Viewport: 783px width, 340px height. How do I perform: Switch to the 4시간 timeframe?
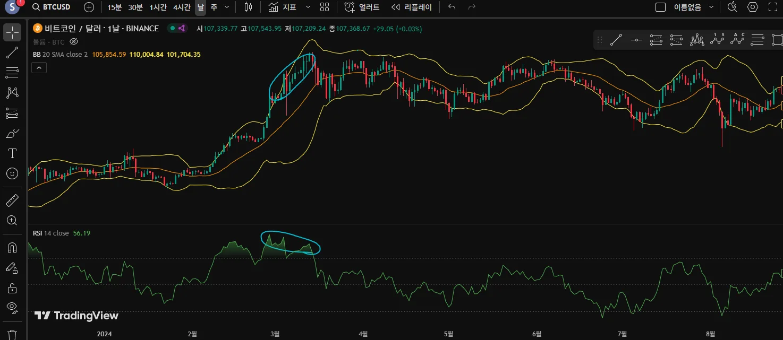[x=182, y=7]
